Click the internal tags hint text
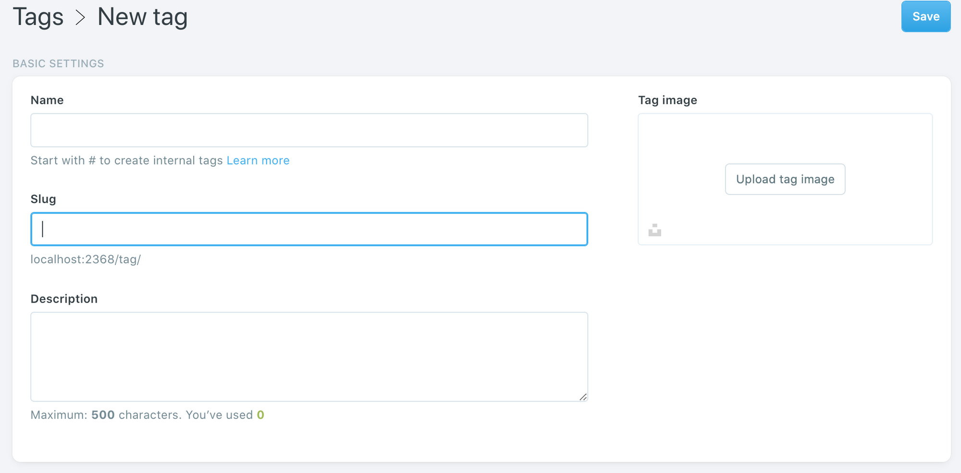This screenshot has width=961, height=473. click(x=127, y=160)
